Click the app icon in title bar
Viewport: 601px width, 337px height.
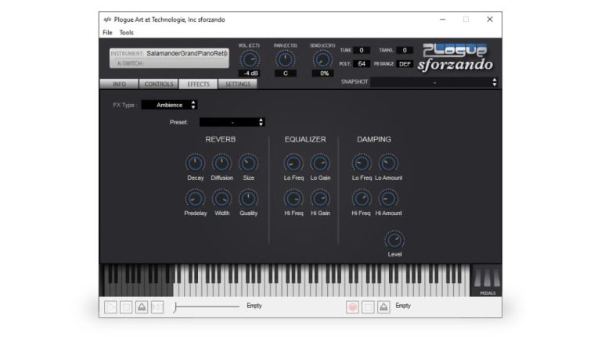pyautogui.click(x=107, y=20)
